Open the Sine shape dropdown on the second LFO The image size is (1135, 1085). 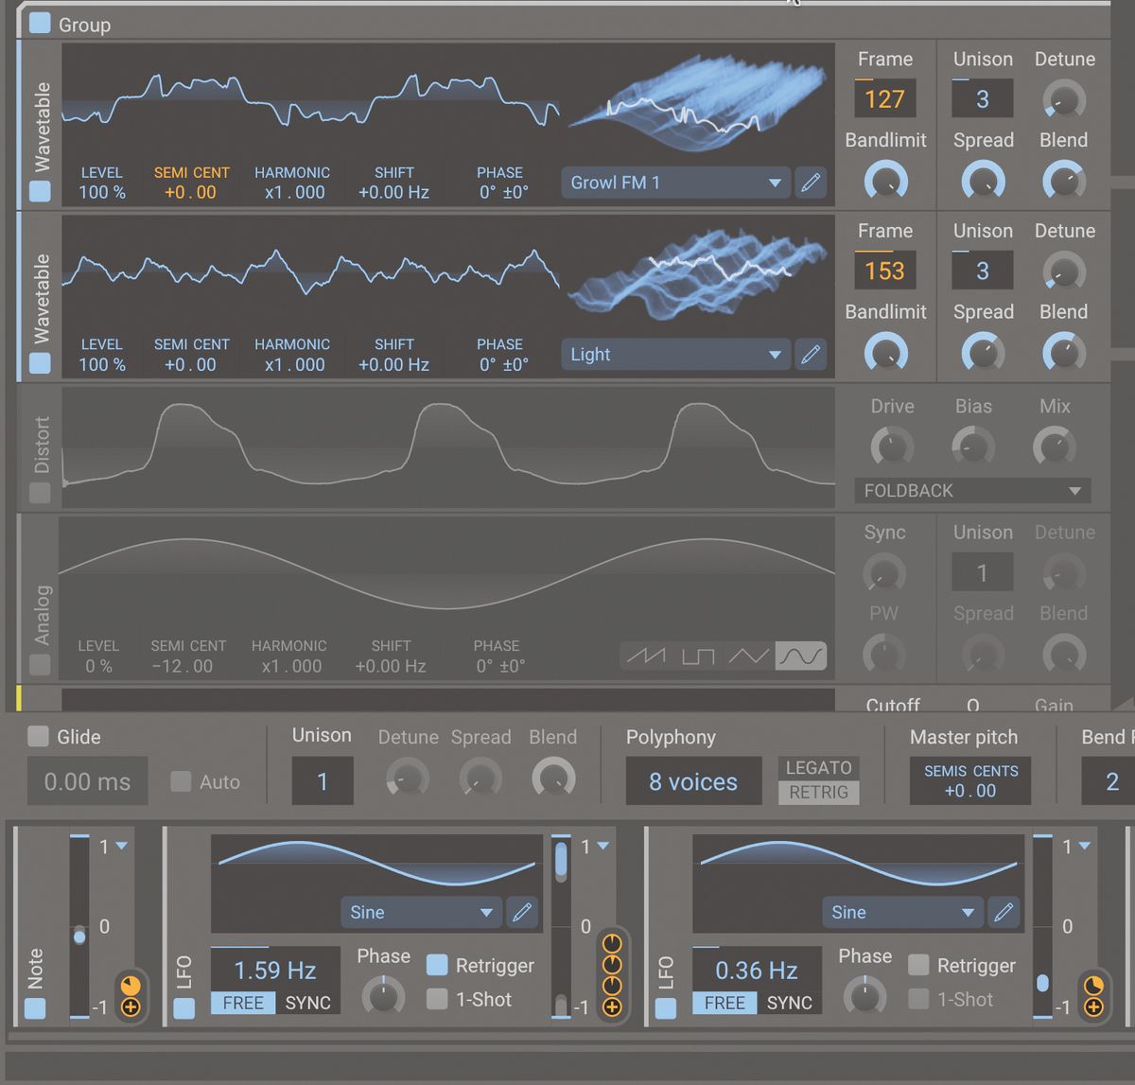[x=900, y=913]
